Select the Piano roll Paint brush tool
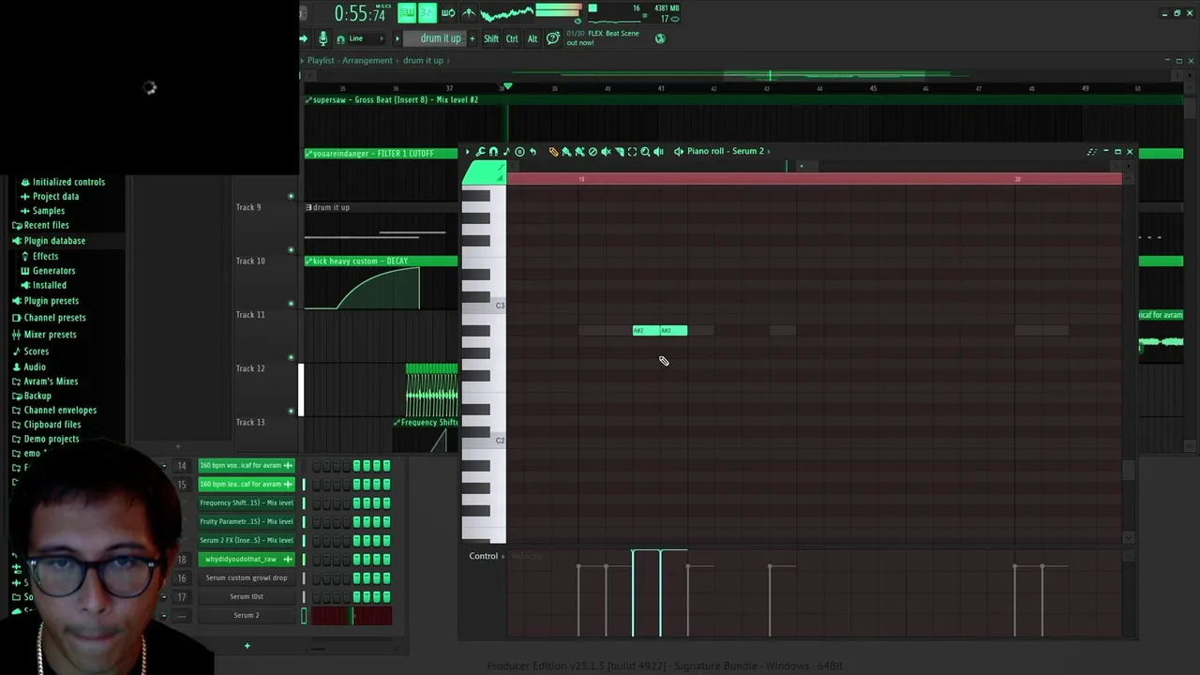This screenshot has height=675, width=1200. 566,151
